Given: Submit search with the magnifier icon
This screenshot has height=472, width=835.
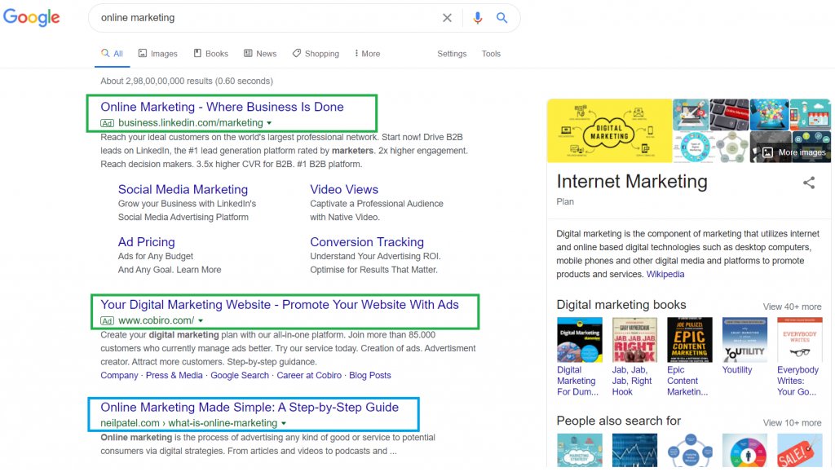Looking at the screenshot, I should coord(501,18).
